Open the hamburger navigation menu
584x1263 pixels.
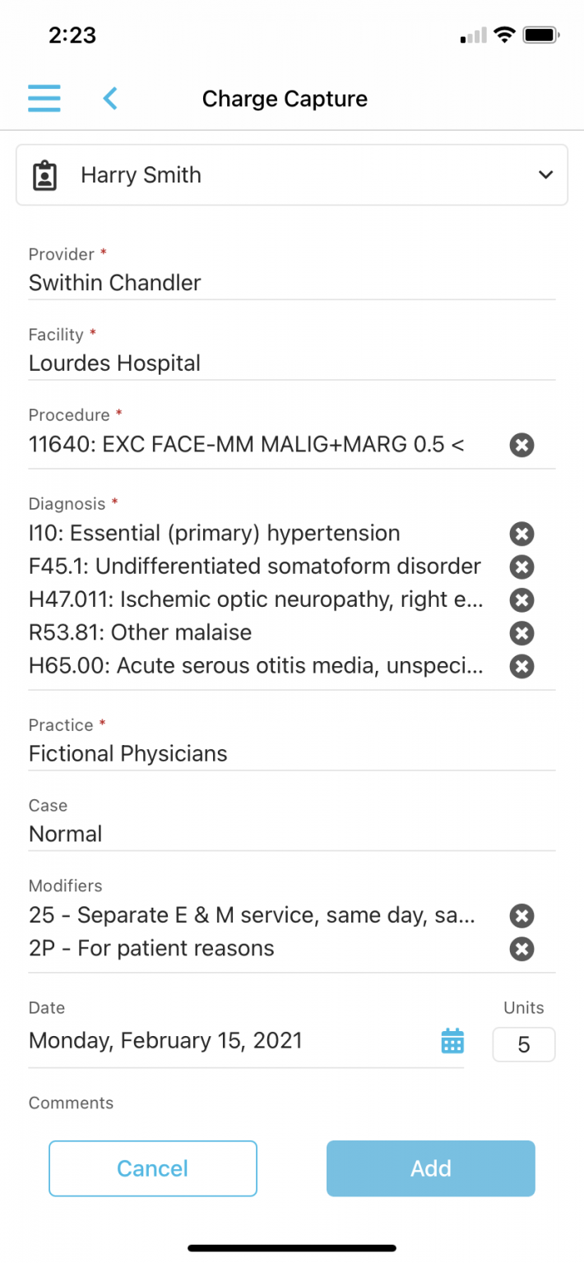point(44,99)
